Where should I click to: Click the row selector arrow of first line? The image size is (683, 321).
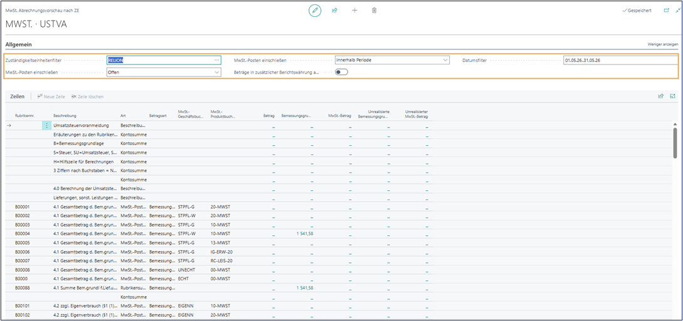tap(8, 125)
